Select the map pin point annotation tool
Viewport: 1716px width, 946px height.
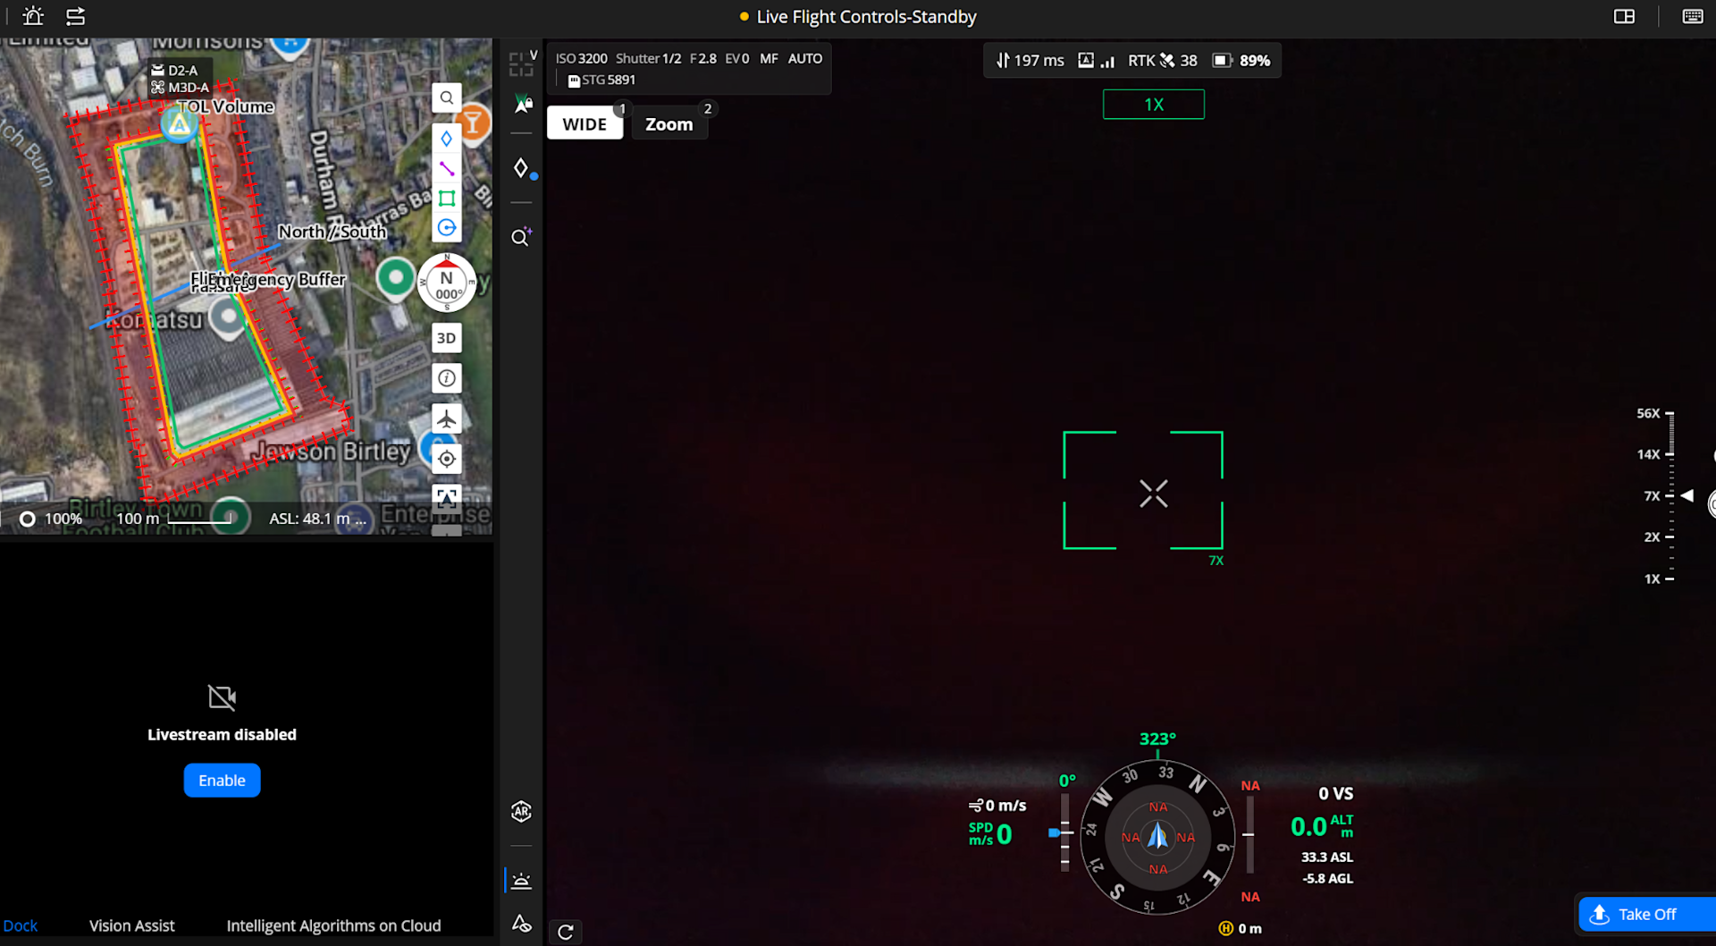pos(447,139)
